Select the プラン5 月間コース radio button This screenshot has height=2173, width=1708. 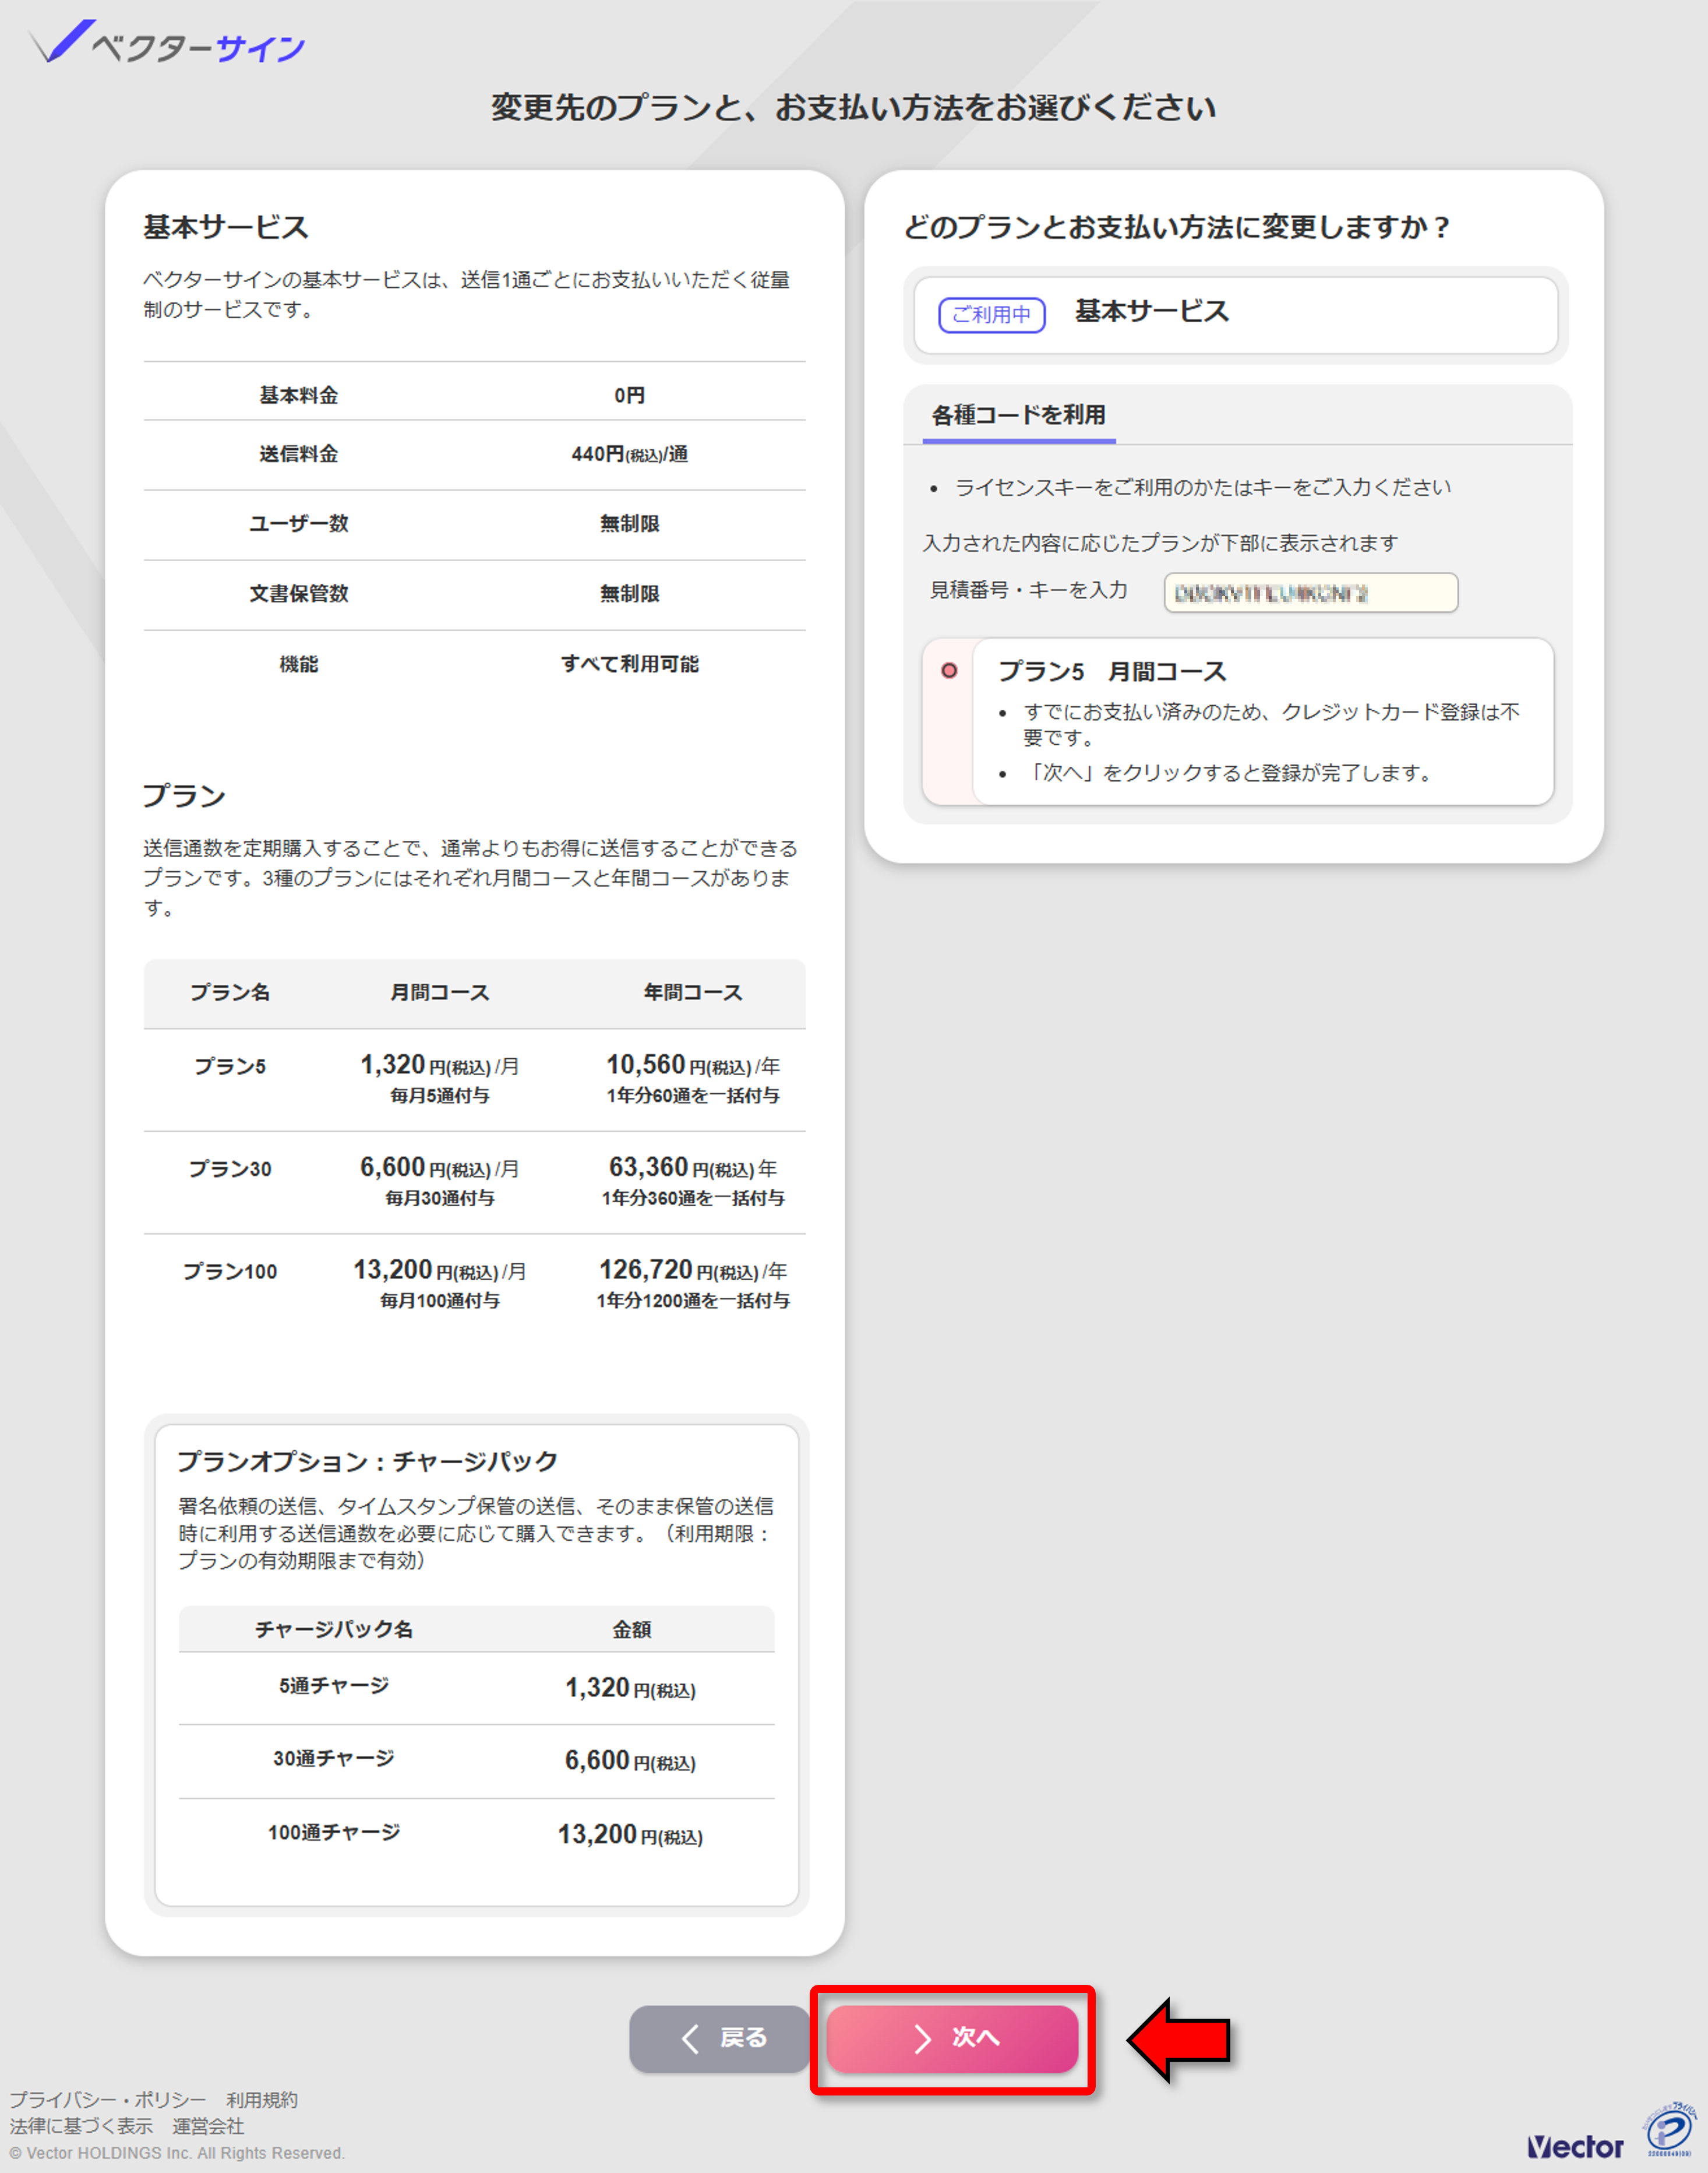point(949,670)
